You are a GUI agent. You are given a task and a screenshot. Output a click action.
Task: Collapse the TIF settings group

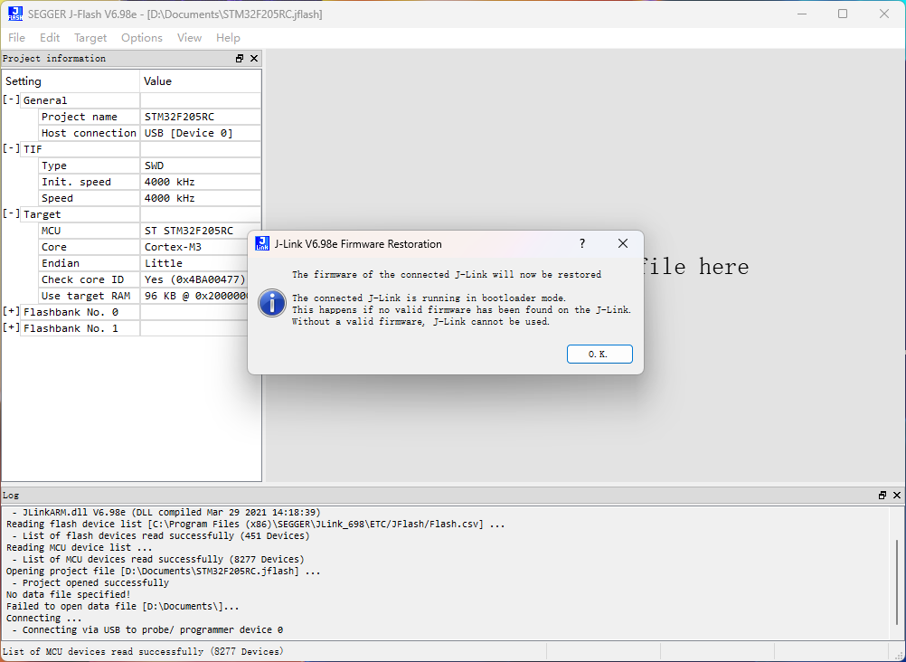(11, 148)
